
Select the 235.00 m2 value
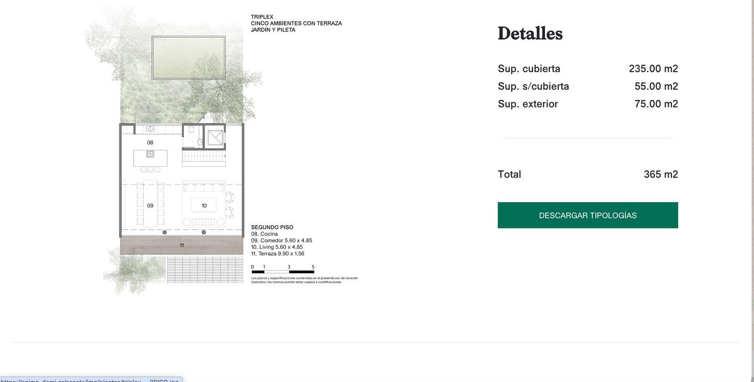[x=653, y=69]
